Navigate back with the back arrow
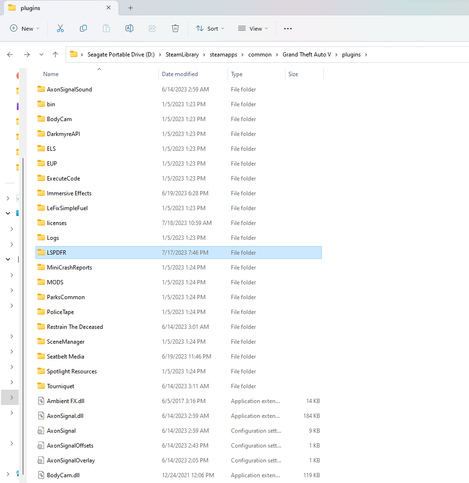Screen dimensions: 469x483 click(10, 55)
